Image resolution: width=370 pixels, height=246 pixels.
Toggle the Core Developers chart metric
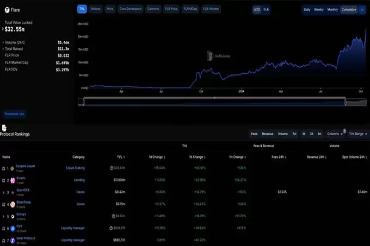130,9
